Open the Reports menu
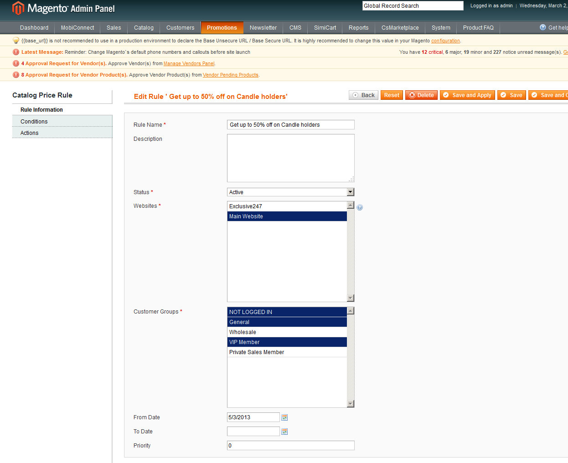 pyautogui.click(x=359, y=28)
